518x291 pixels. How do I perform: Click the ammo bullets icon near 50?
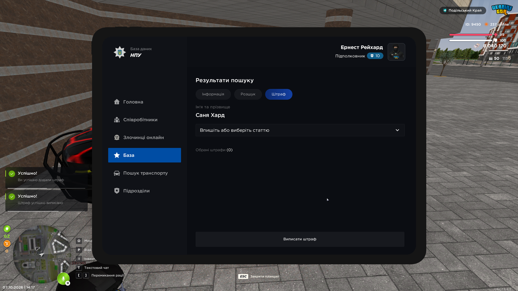[491, 59]
